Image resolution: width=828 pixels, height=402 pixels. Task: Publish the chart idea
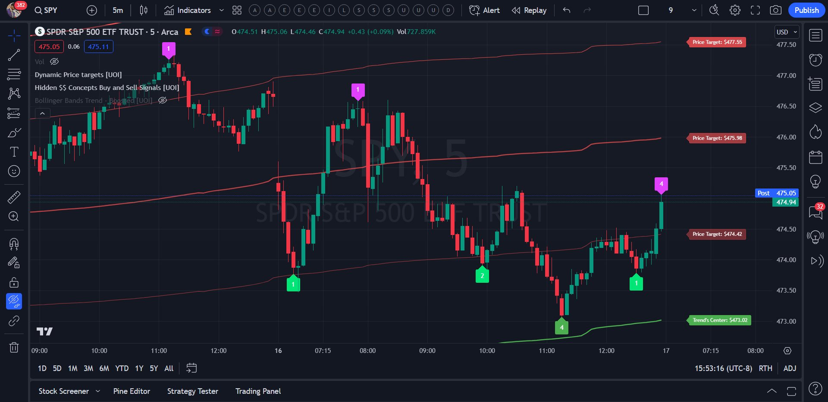(806, 10)
